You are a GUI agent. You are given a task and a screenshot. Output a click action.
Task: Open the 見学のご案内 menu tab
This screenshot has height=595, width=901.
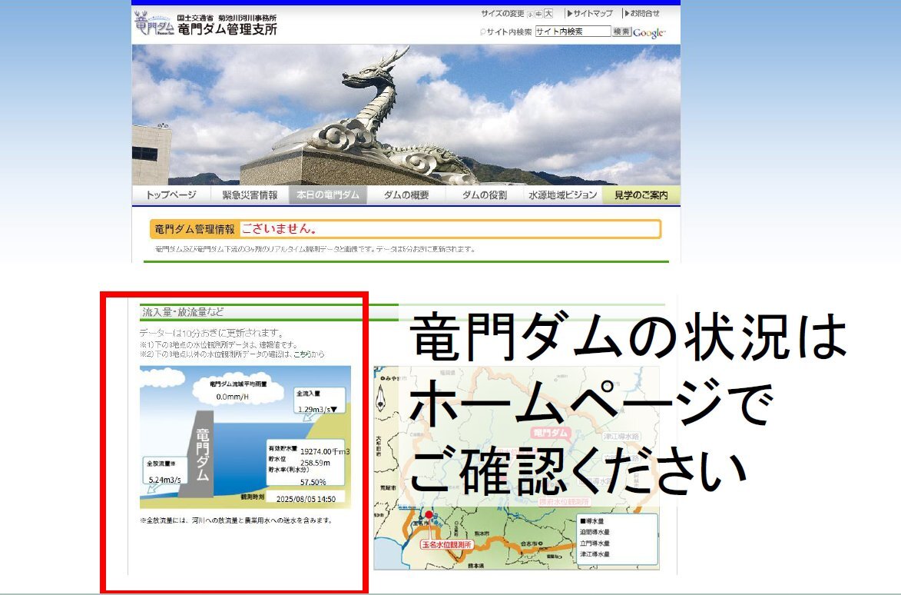click(x=641, y=195)
